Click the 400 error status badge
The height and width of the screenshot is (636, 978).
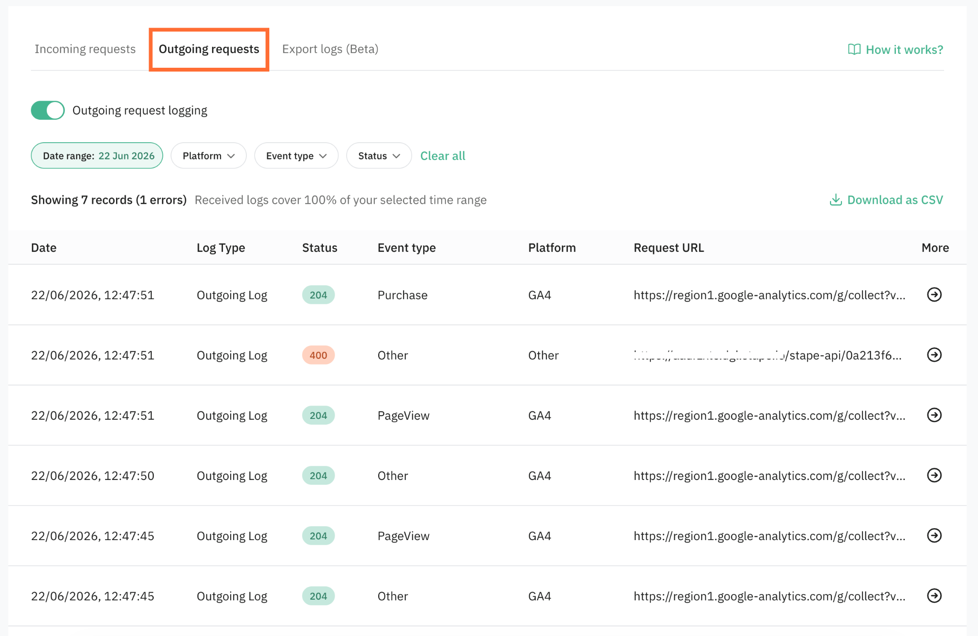[318, 355]
